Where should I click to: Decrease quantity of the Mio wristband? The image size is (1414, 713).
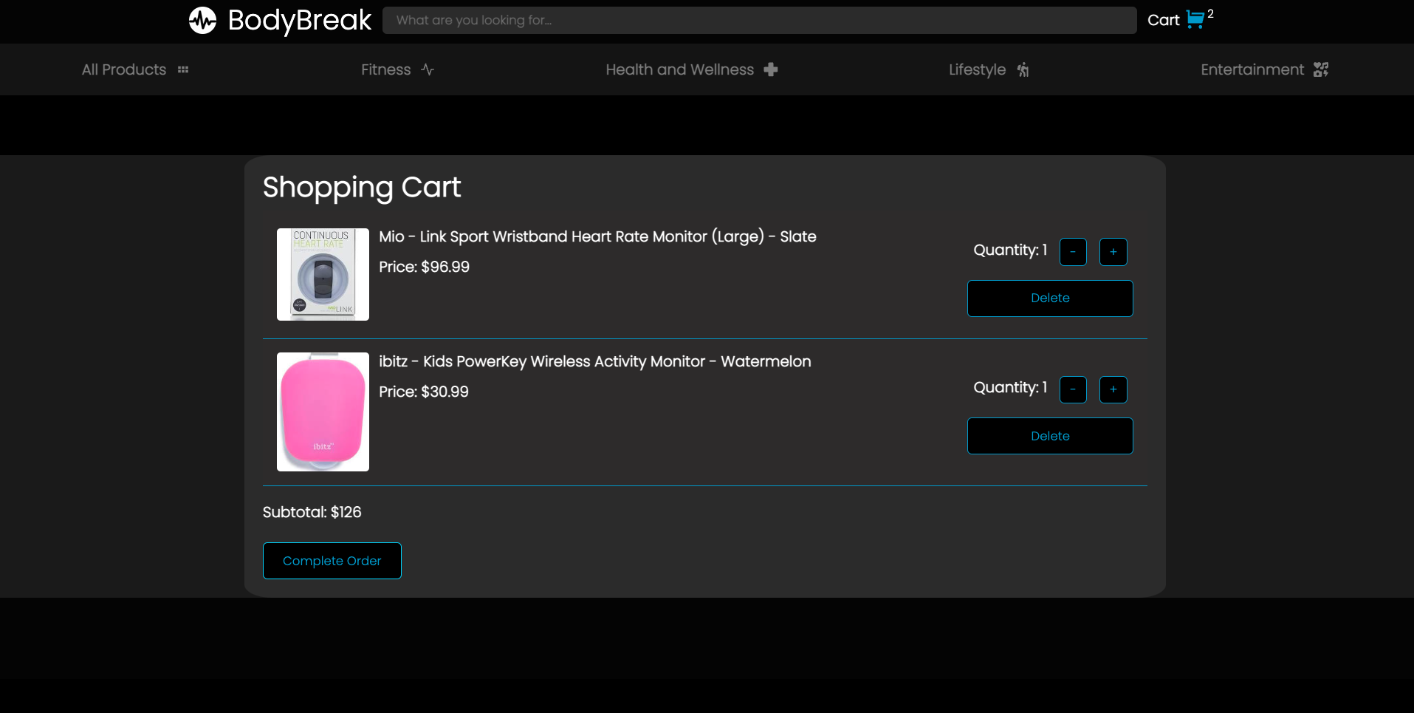[x=1073, y=252]
